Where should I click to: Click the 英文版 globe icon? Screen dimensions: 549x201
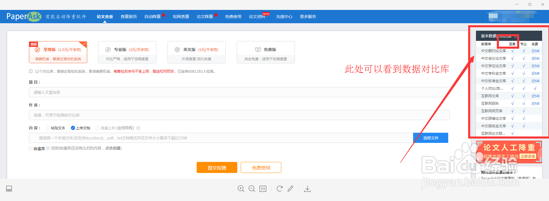click(177, 50)
